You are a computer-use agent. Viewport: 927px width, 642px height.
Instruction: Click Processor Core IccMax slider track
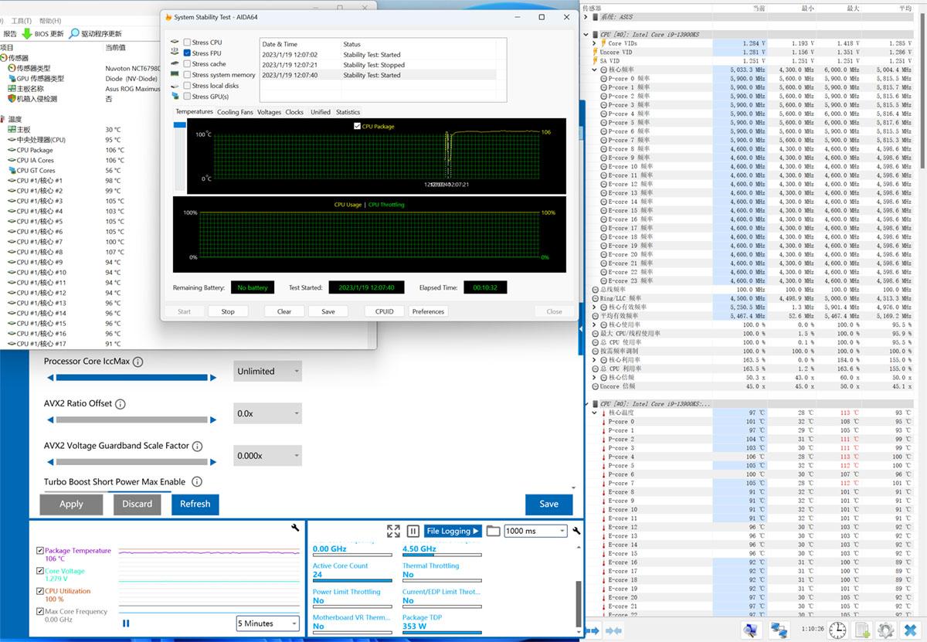click(x=133, y=378)
